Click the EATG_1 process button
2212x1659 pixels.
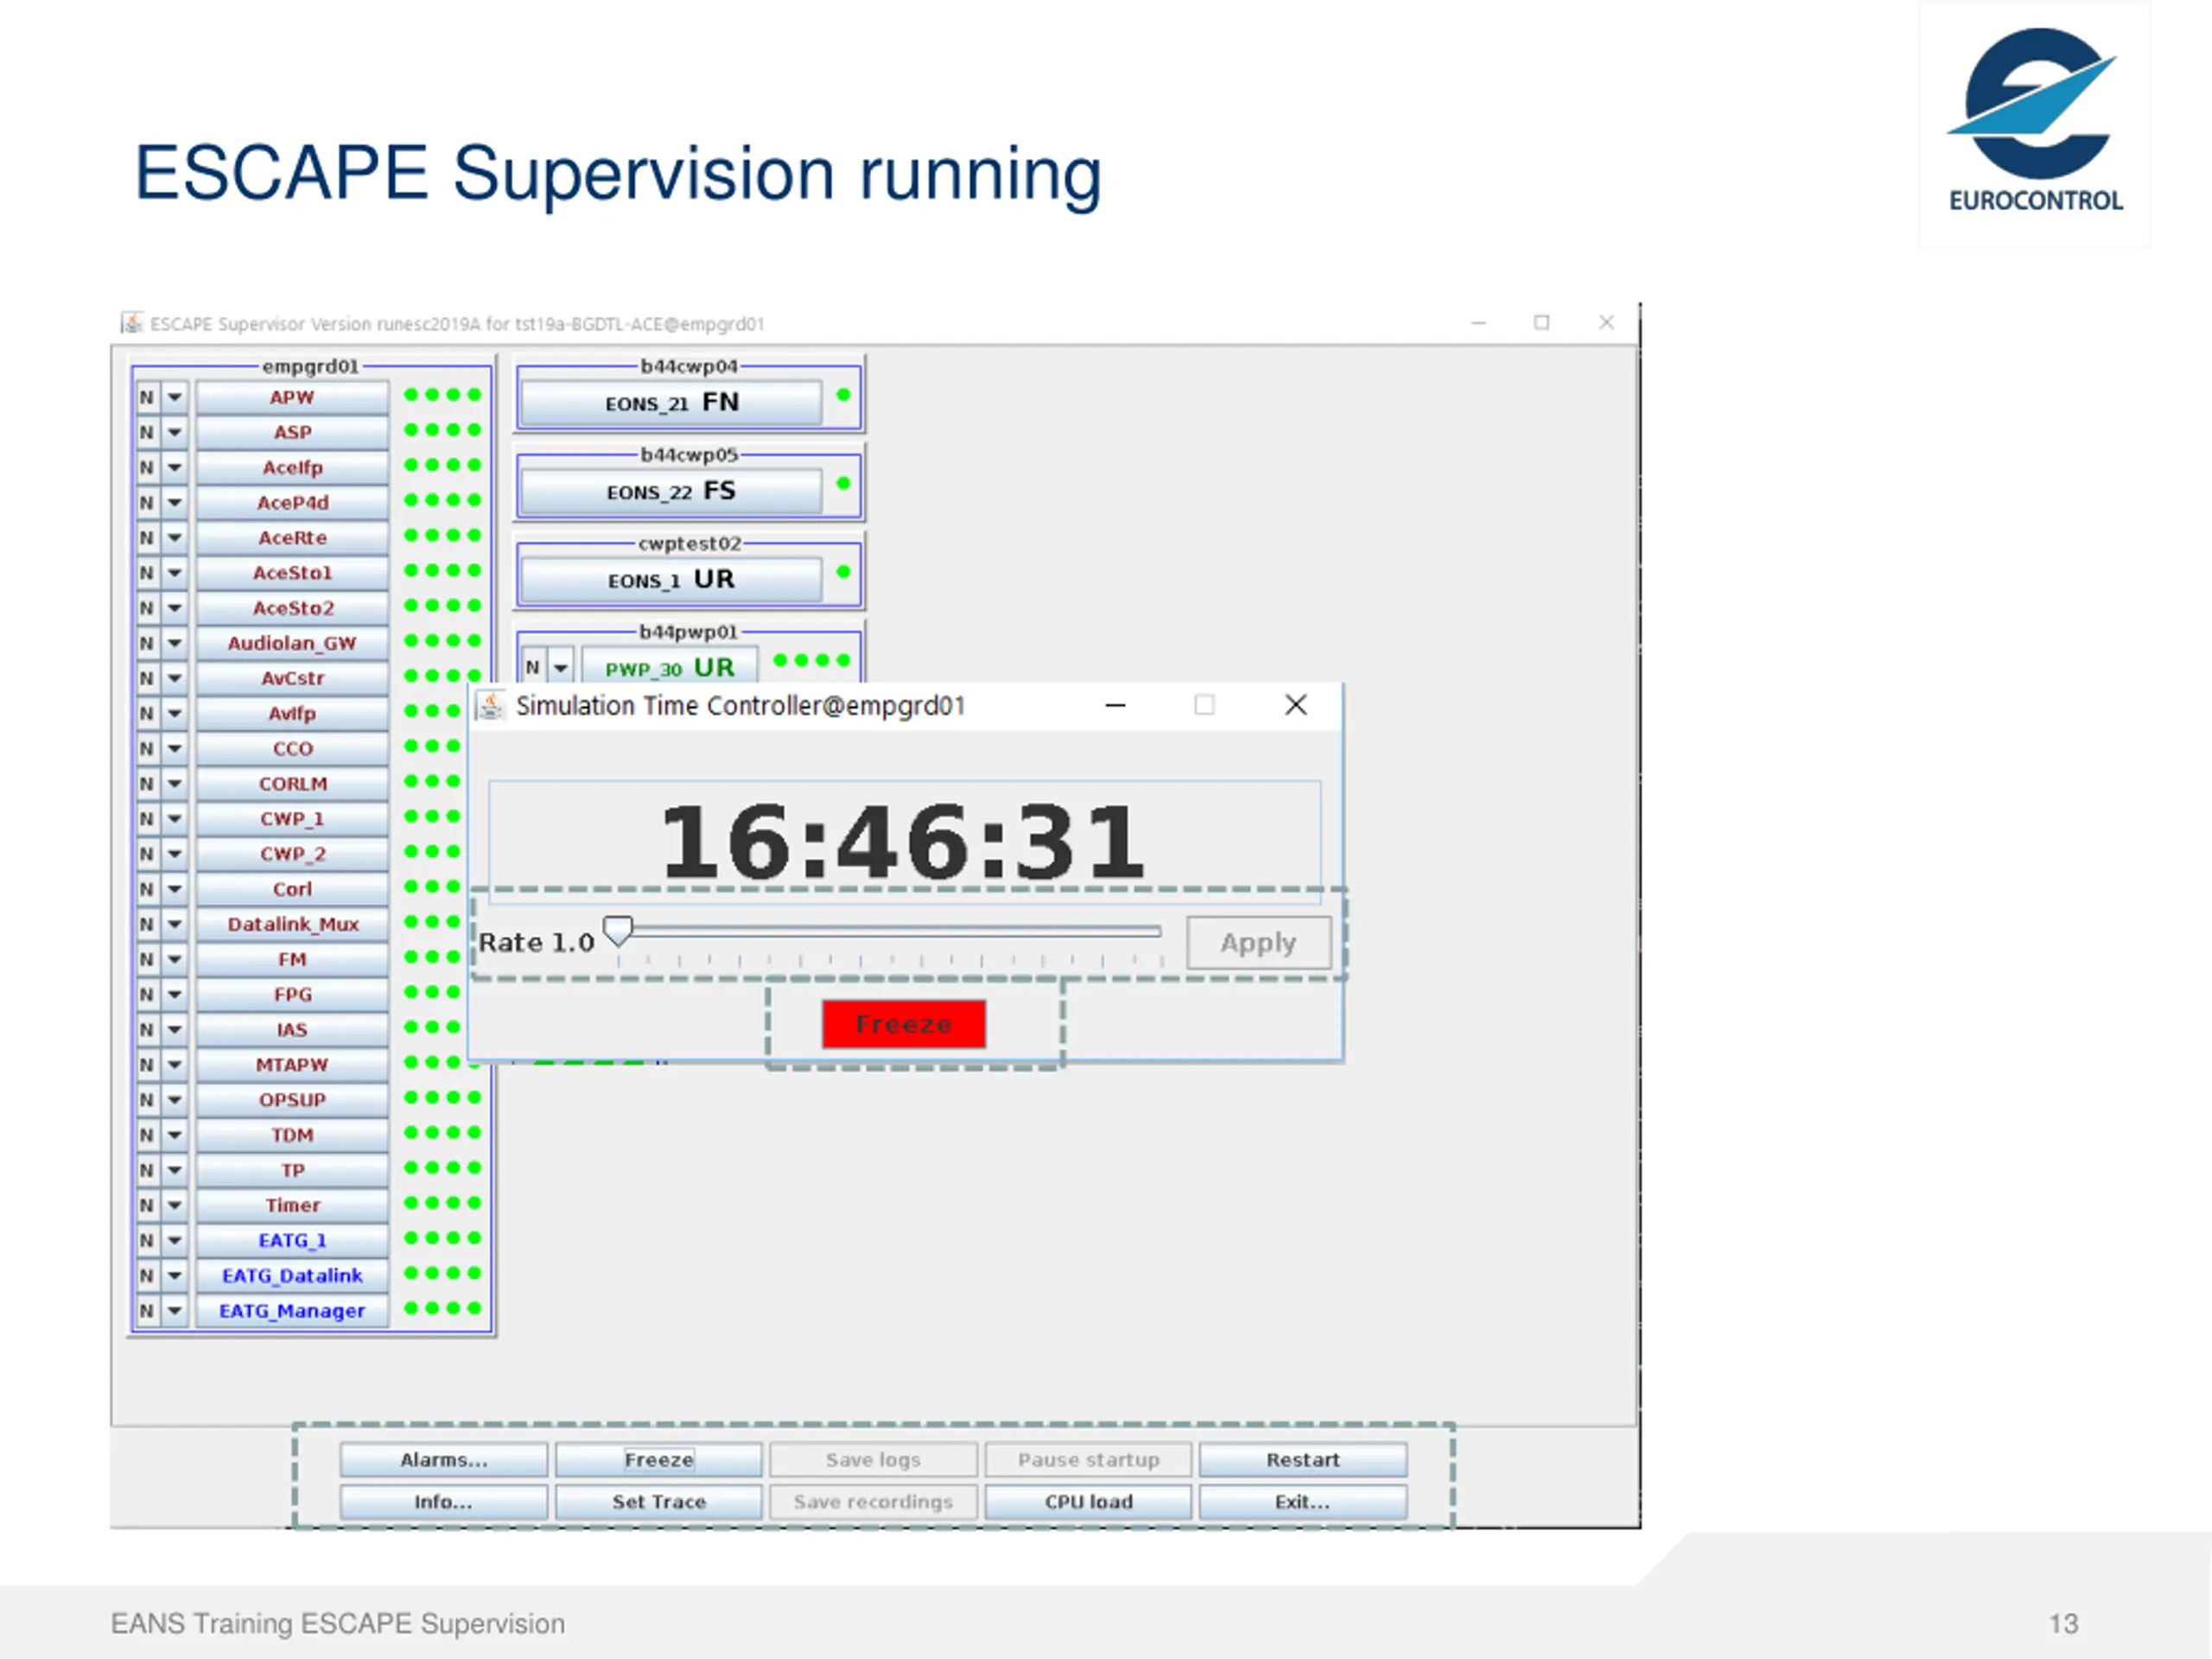tap(292, 1240)
